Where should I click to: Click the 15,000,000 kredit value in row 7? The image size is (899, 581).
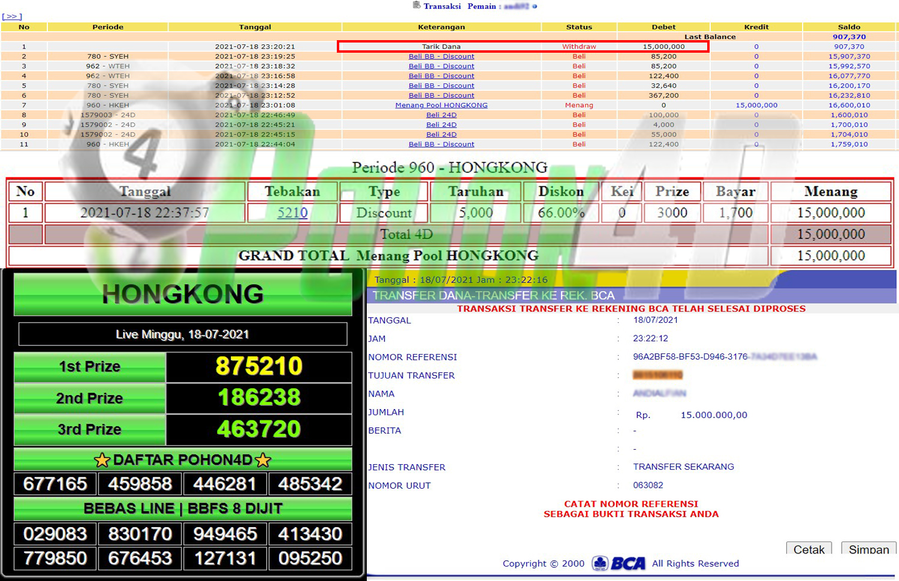coord(756,105)
